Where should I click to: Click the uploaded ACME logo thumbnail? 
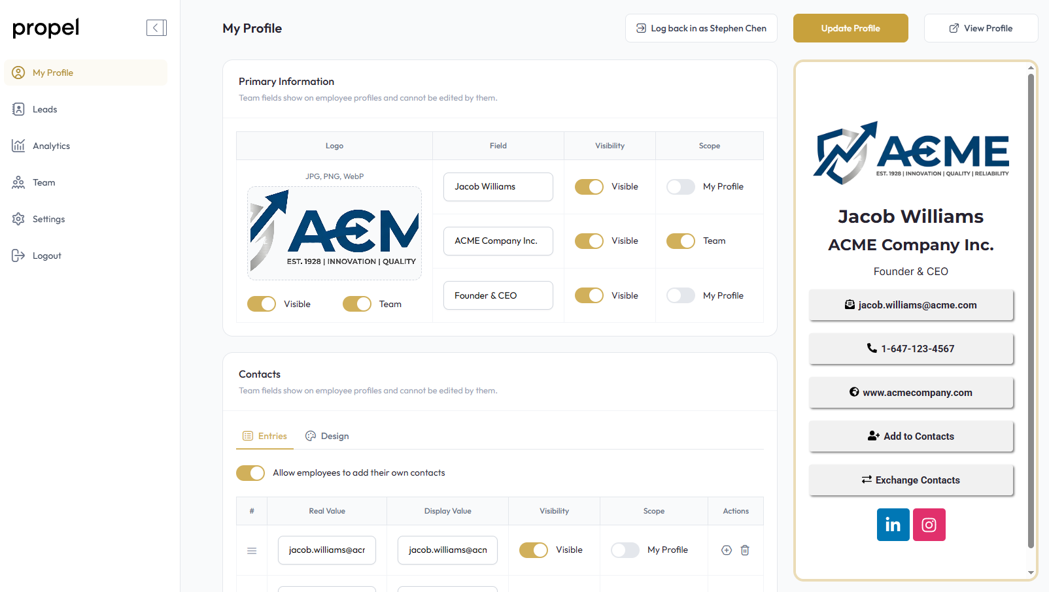click(x=334, y=233)
